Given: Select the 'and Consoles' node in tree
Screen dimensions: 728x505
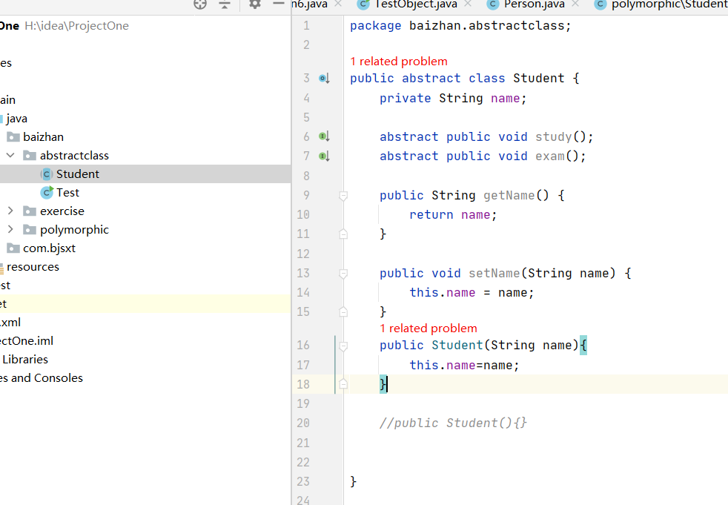Looking at the screenshot, I should pos(47,378).
